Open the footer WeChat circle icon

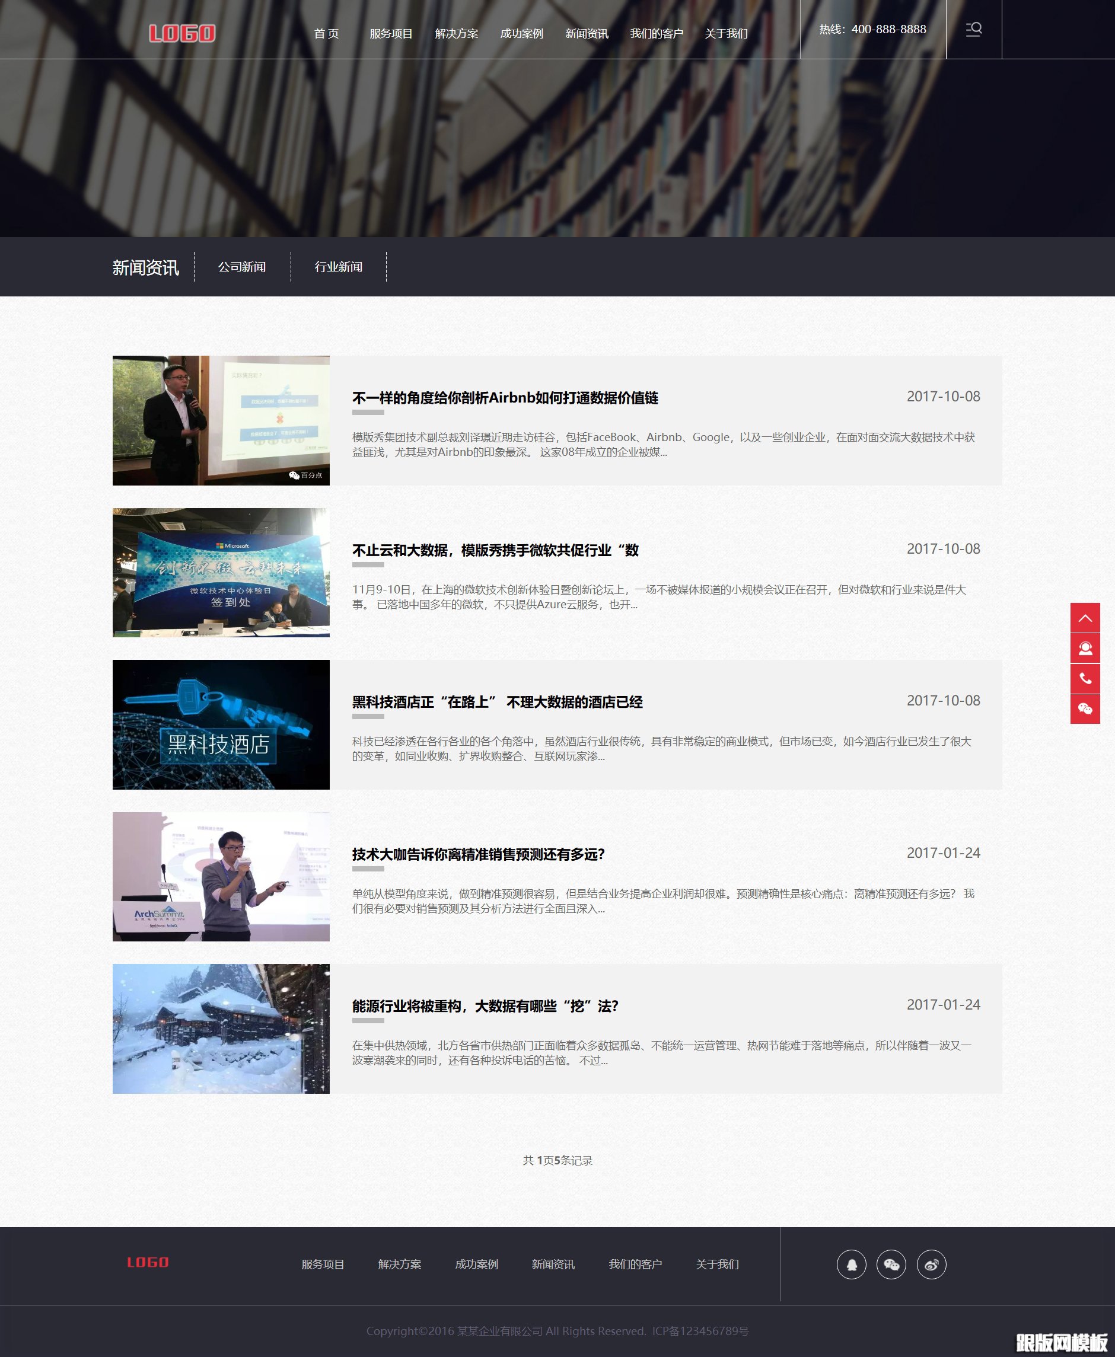point(891,1264)
